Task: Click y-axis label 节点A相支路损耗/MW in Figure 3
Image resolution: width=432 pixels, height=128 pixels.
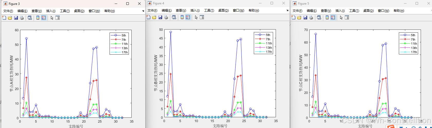Action: (x=11, y=74)
